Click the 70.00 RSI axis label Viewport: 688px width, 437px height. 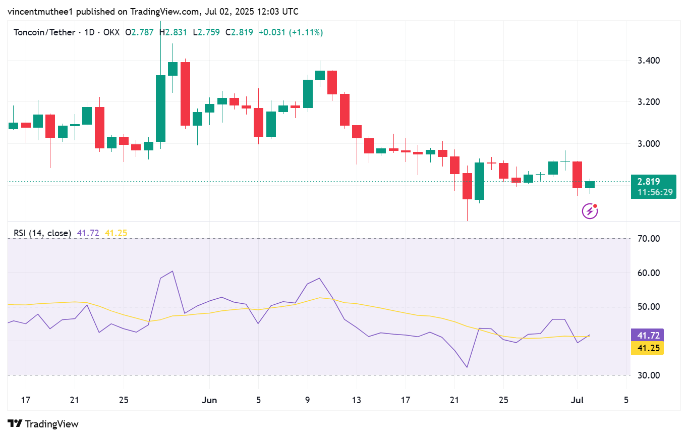(649, 239)
